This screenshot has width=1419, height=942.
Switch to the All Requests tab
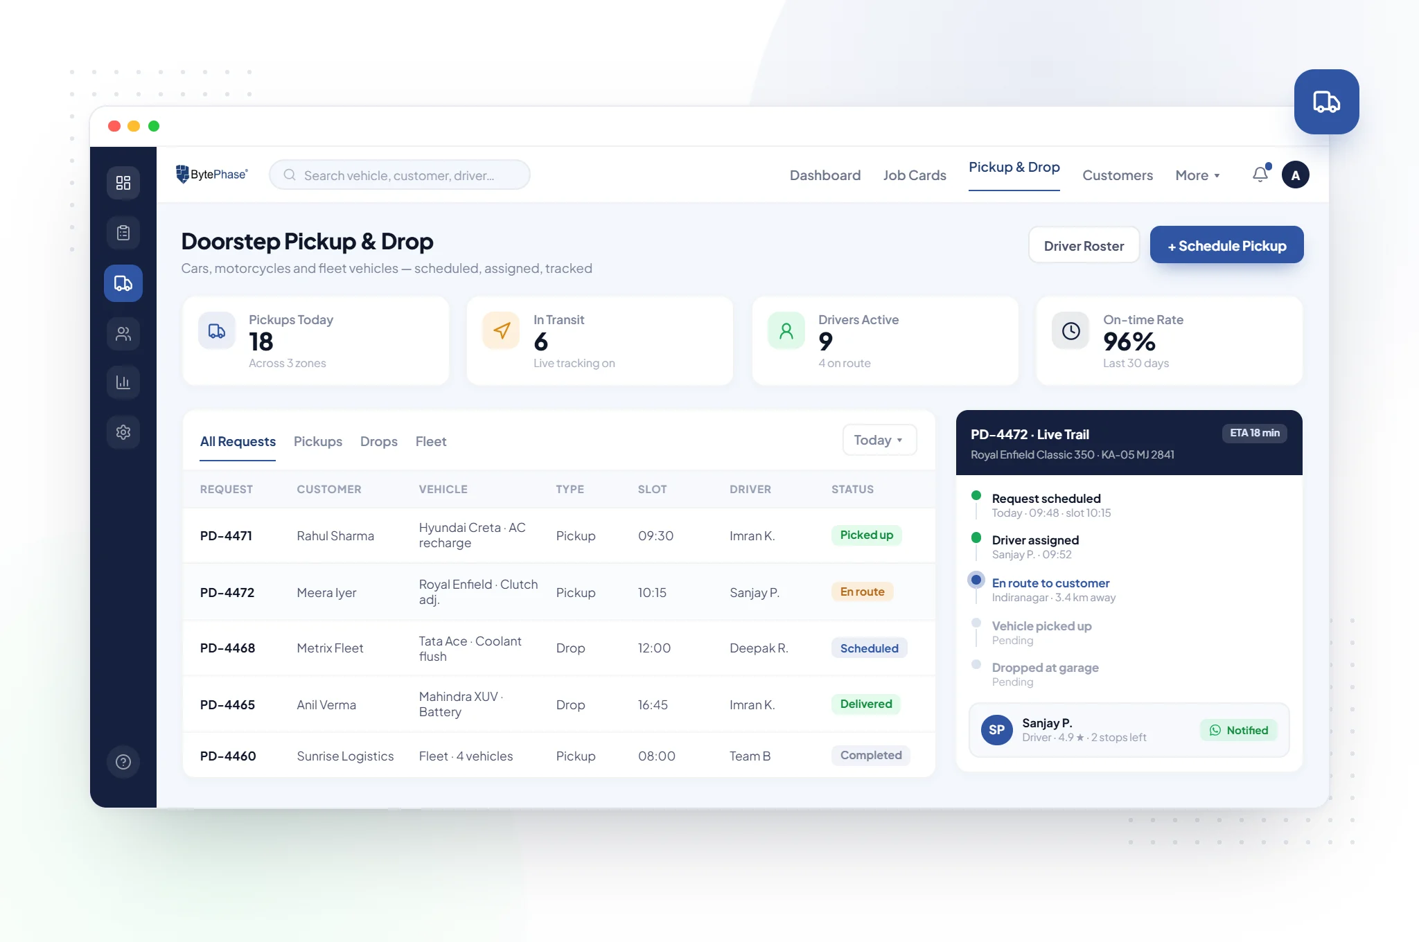238,441
